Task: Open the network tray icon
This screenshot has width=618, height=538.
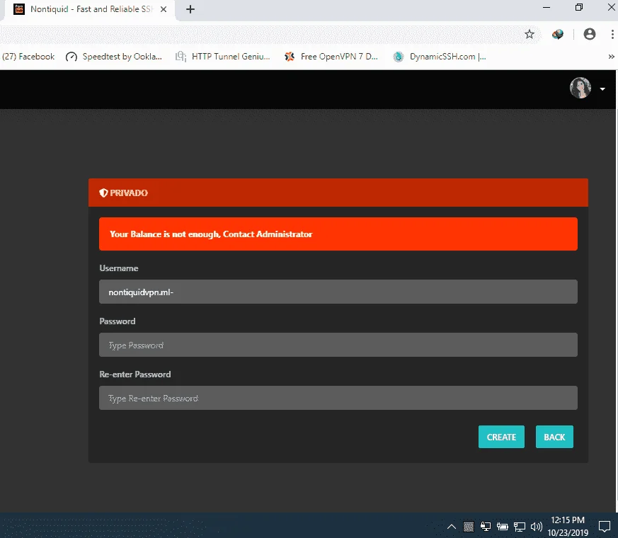Action: 520,527
